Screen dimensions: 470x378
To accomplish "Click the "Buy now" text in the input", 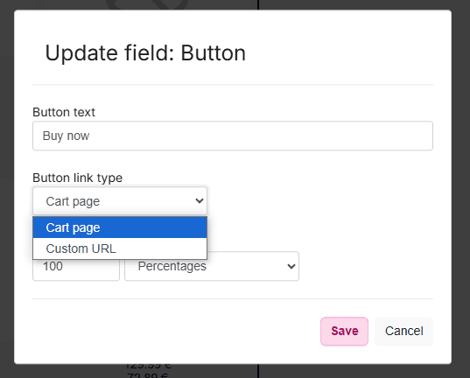I will [x=66, y=136].
